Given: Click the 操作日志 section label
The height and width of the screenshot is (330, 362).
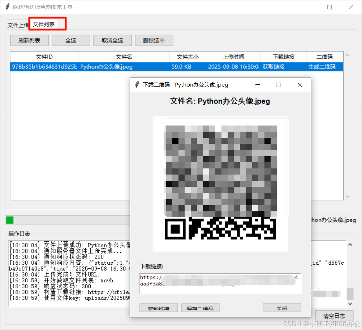Looking at the screenshot, I should pyautogui.click(x=19, y=233).
